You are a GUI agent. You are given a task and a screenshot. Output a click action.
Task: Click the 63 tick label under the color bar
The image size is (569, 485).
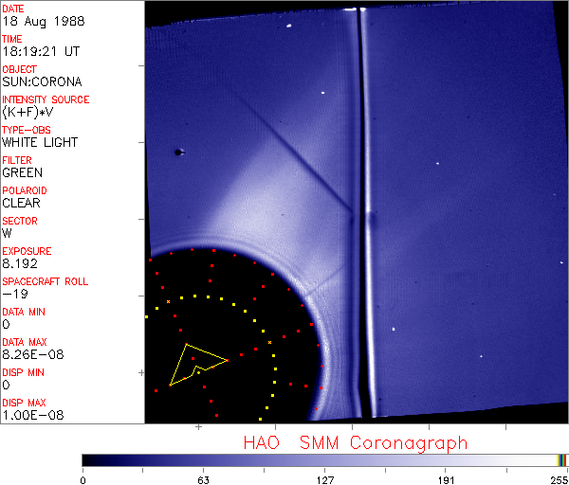pyautogui.click(x=203, y=478)
